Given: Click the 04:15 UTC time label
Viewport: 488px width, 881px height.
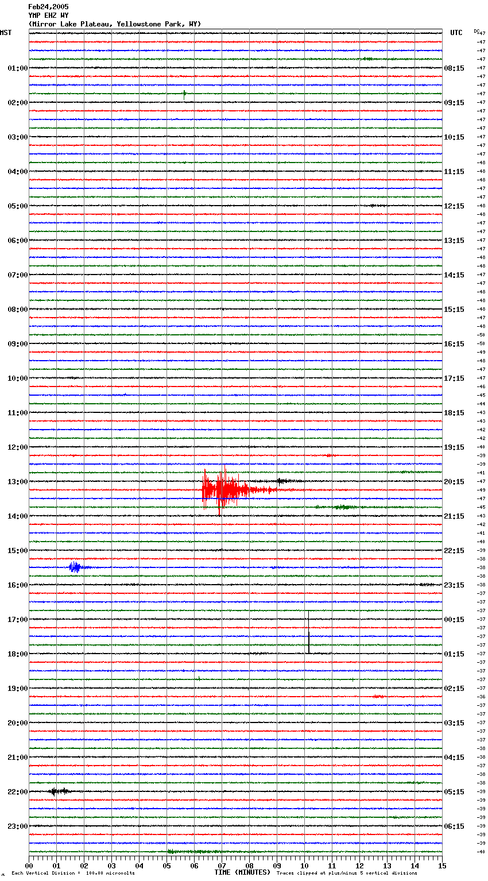Looking at the screenshot, I should tap(454, 758).
